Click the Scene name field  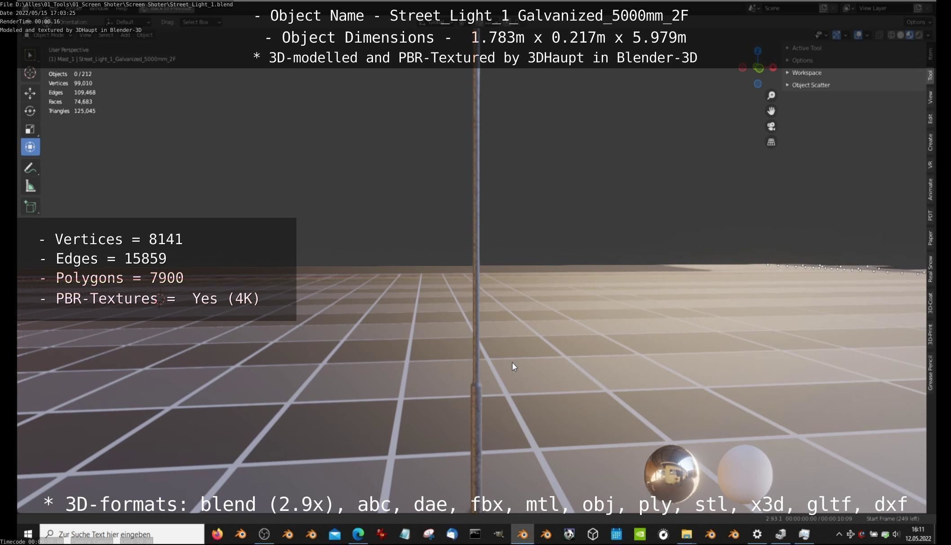[791, 8]
